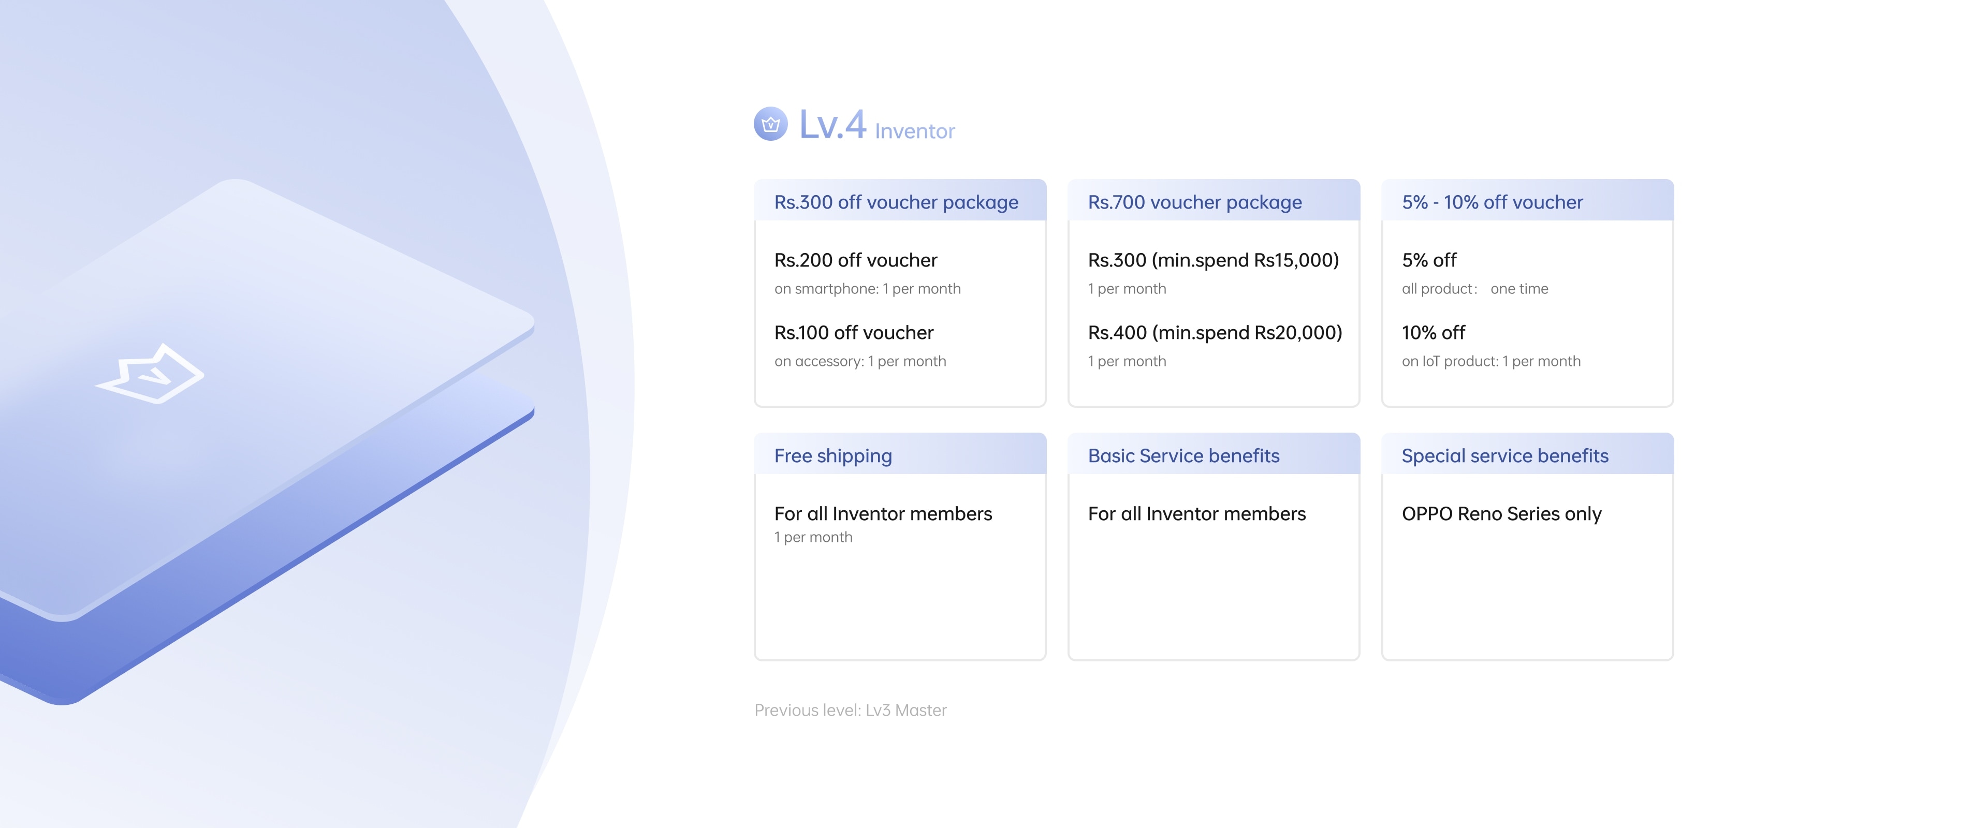This screenshot has height=828, width=1988.
Task: Choose the Rs.100 off voucher on accessory
Action: tap(854, 333)
